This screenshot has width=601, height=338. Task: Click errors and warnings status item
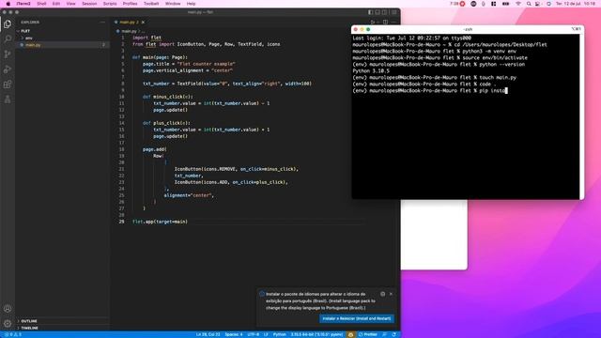13,334
